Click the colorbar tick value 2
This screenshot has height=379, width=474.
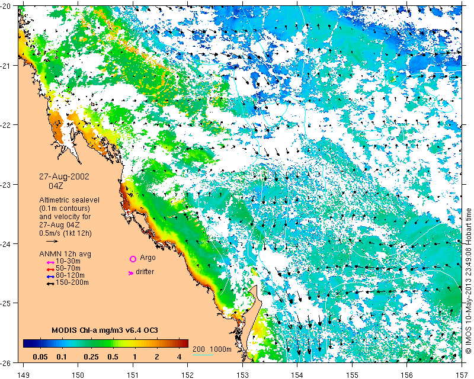(157, 357)
